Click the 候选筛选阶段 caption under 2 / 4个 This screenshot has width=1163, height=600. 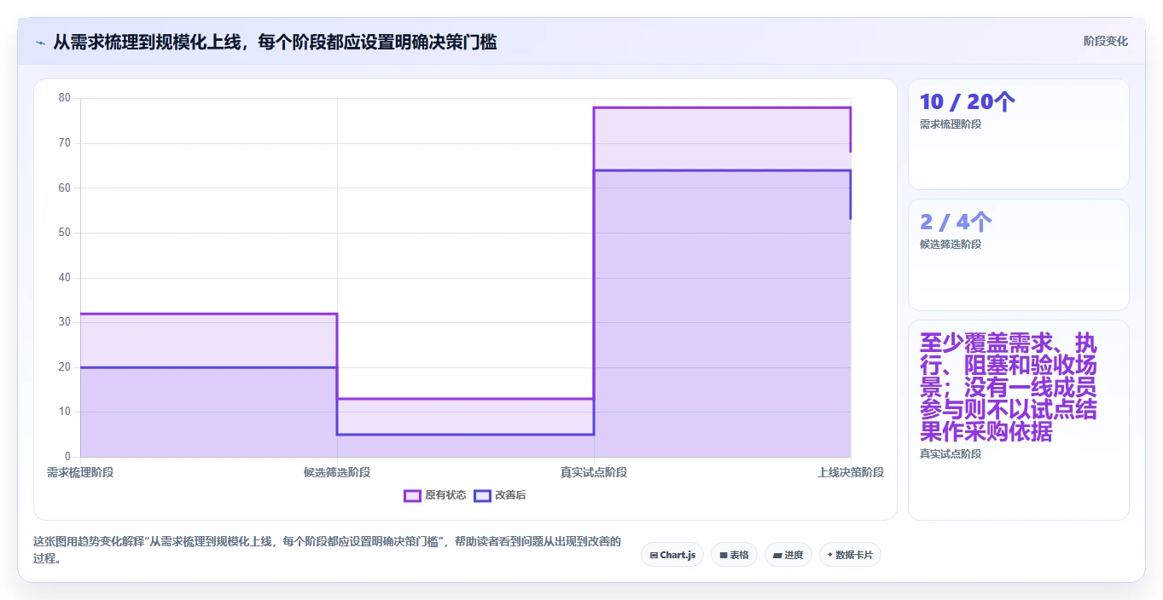coord(950,244)
